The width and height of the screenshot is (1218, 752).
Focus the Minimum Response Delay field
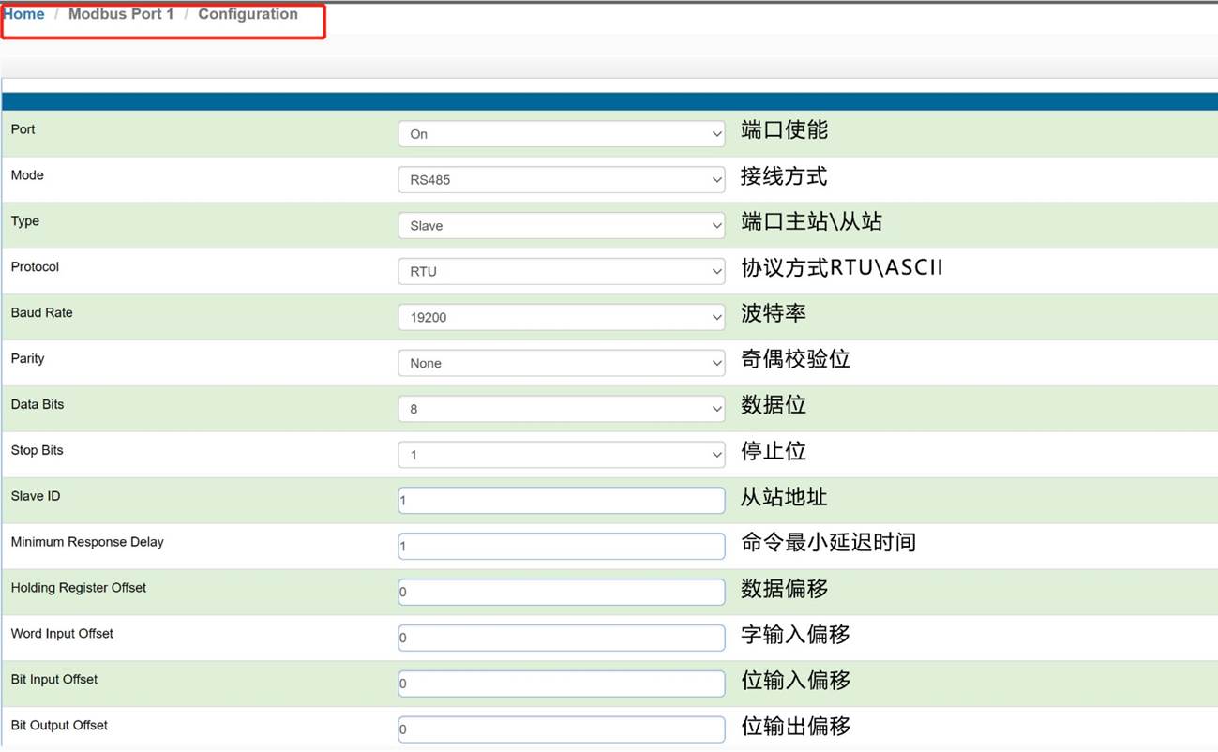tap(561, 546)
